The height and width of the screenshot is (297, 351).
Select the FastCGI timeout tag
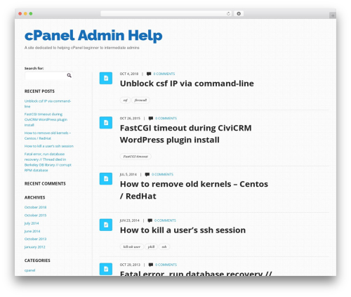point(135,157)
